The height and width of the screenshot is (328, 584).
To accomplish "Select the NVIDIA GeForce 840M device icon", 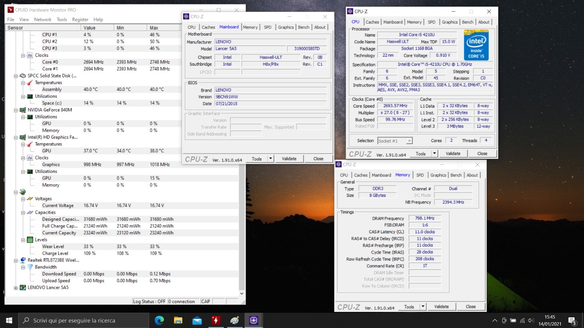I will (23, 110).
